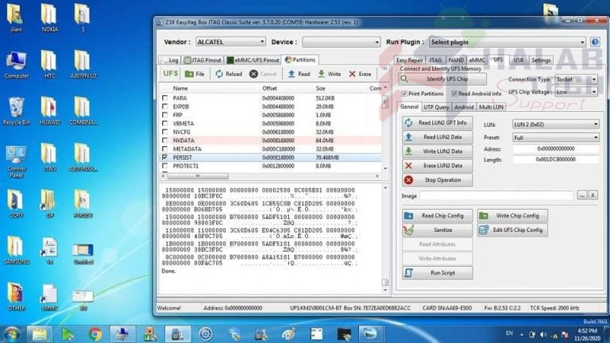This screenshot has height=343, width=610.
Task: Select the HUAWEI desktop folder
Action: click(49, 112)
